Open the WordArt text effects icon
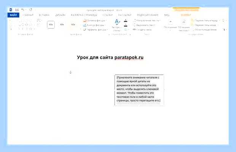 [126, 30]
